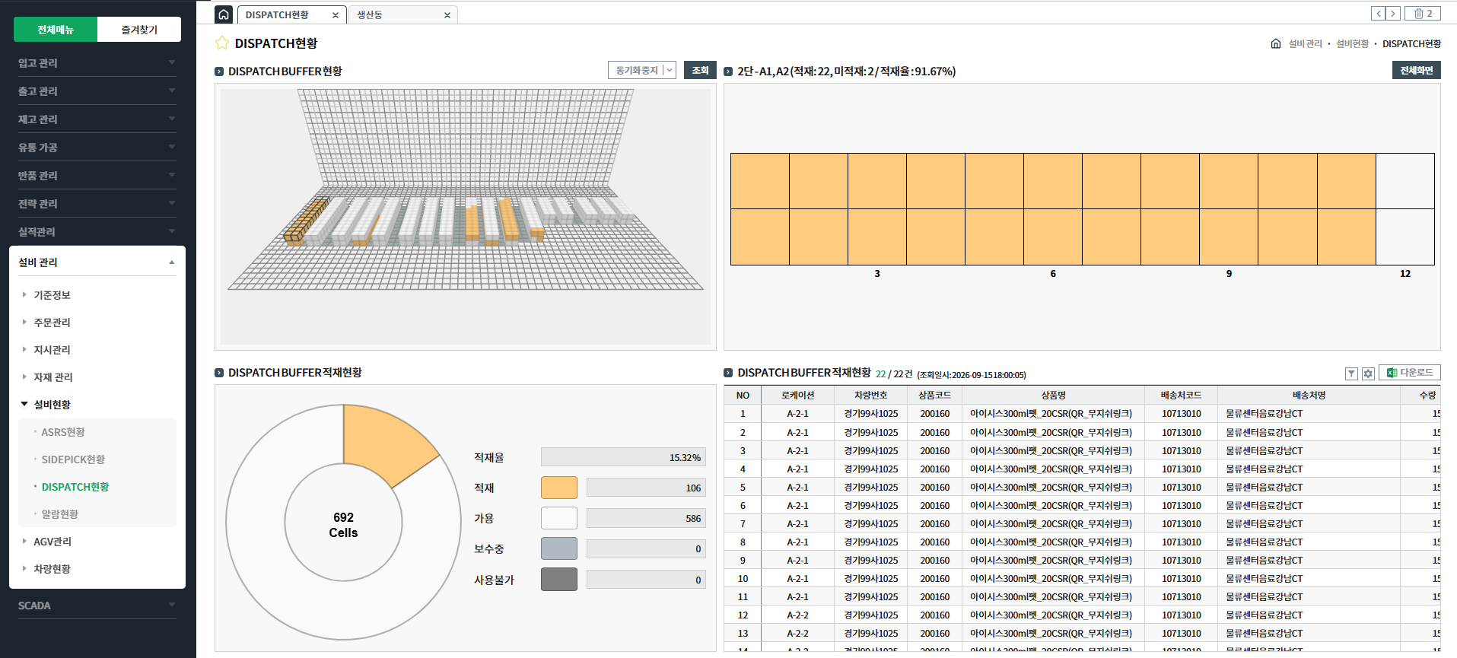Image resolution: width=1457 pixels, height=658 pixels.
Task: Expand the 주문관리 tree item
Action: coord(52,323)
